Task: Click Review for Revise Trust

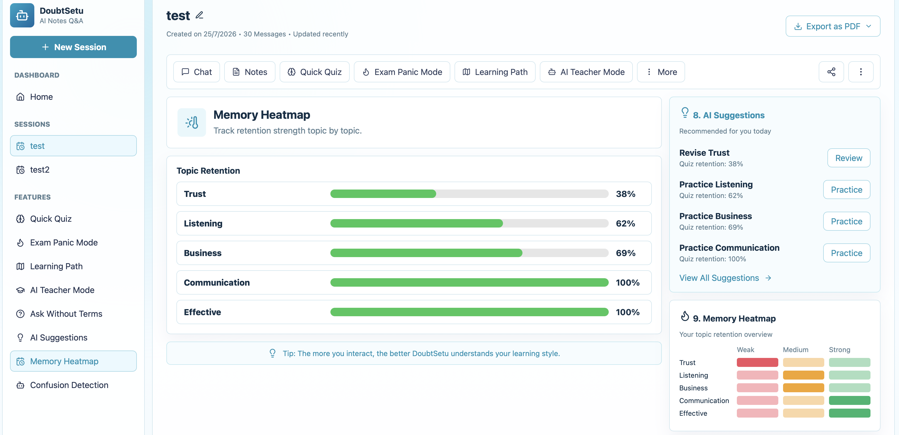Action: [x=848, y=158]
